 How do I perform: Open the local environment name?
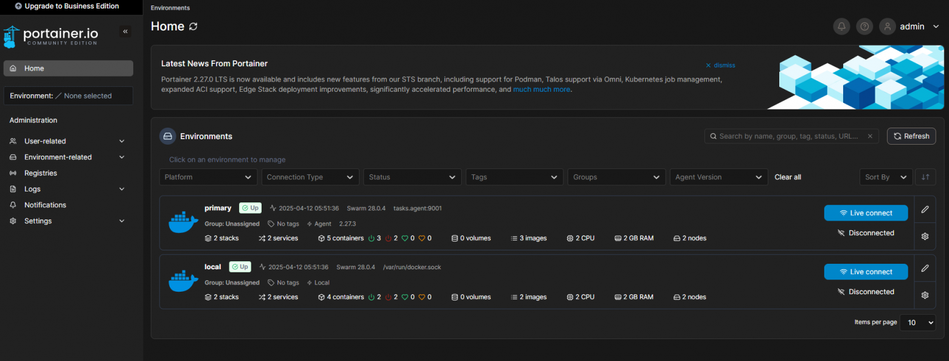pos(213,267)
